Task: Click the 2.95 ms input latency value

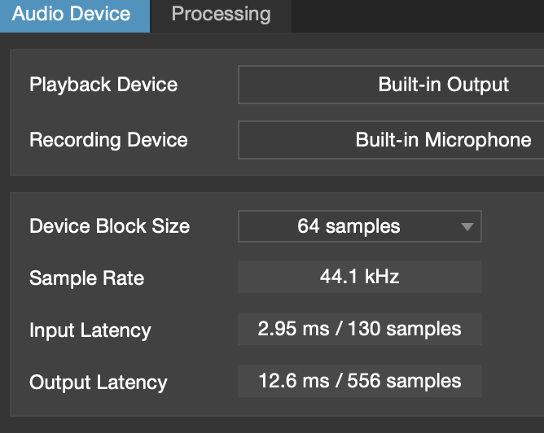Action: (293, 329)
